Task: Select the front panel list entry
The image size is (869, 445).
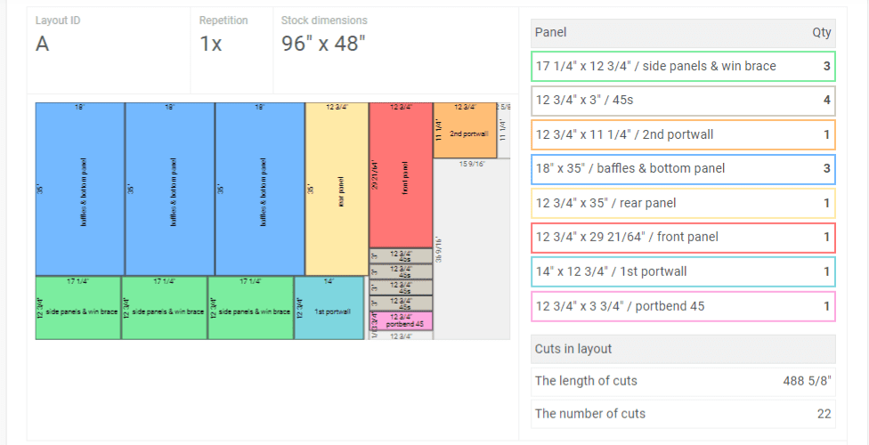Action: pos(683,238)
